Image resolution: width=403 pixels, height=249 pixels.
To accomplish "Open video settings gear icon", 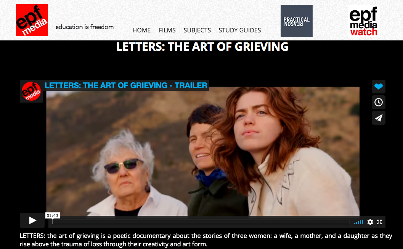I will pos(370,222).
